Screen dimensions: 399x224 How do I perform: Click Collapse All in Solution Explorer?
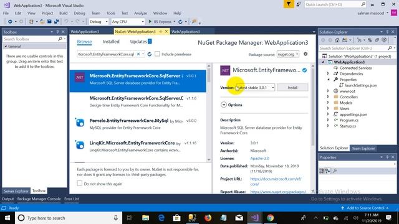377,40
